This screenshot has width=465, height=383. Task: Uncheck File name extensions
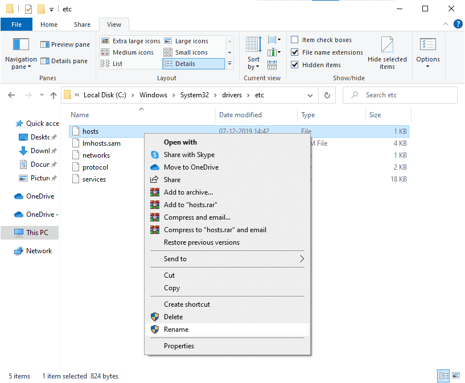click(294, 52)
